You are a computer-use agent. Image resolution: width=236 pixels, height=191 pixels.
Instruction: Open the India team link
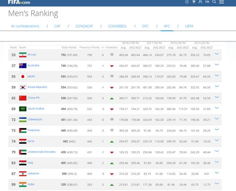[x=31, y=184]
